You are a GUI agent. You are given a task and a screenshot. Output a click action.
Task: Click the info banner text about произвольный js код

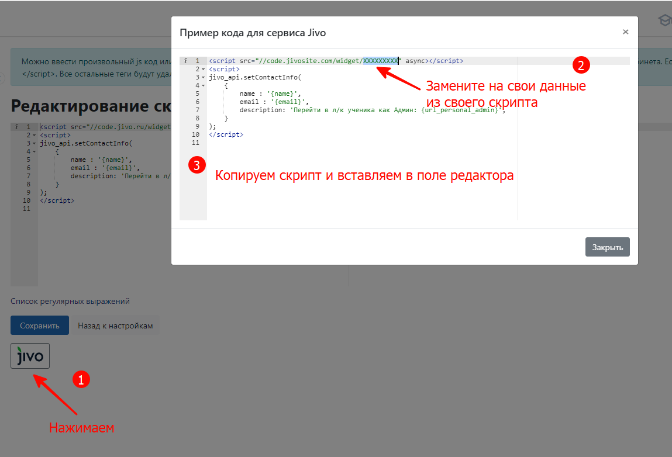coord(97,68)
